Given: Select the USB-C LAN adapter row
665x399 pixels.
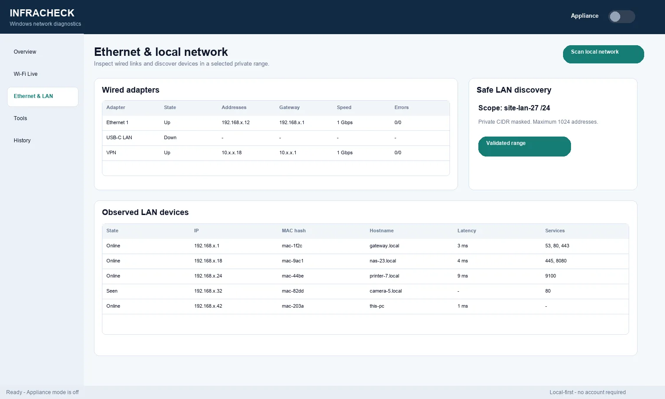Looking at the screenshot, I should point(276,138).
